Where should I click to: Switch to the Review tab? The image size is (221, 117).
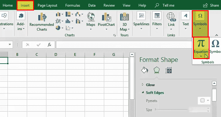point(109,5)
